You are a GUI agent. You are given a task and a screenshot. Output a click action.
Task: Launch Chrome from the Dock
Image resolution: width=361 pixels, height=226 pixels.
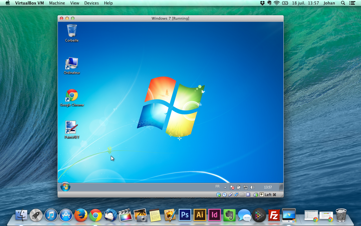click(x=96, y=216)
